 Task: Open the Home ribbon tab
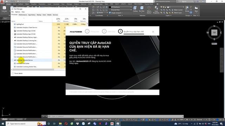[8, 4]
